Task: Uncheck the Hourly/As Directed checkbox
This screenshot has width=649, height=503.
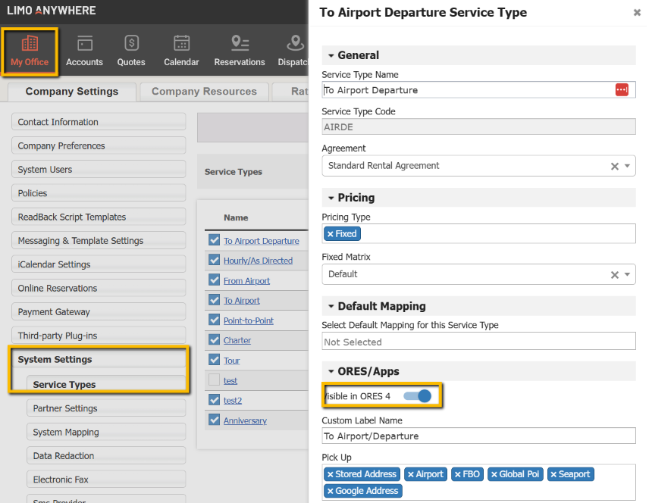Action: [214, 261]
